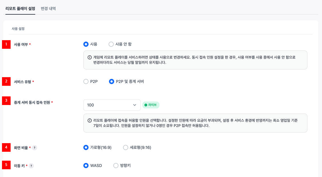Screen dimensions: 322x177
Task: Click the red number 2 marker
Action: click(6, 81)
